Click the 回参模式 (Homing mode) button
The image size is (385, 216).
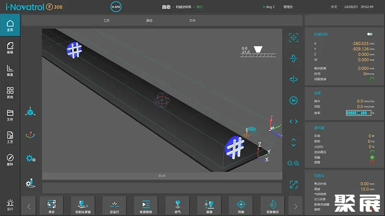[272, 206]
